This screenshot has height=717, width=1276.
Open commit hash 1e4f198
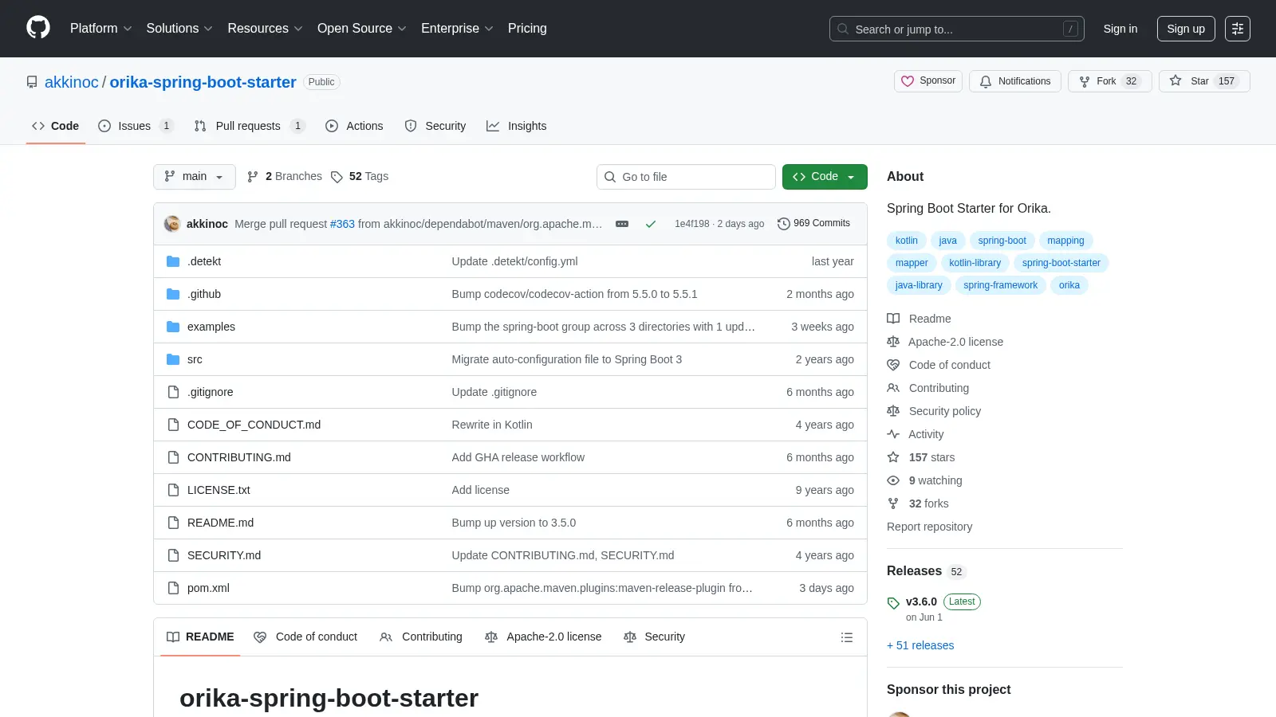tap(691, 224)
